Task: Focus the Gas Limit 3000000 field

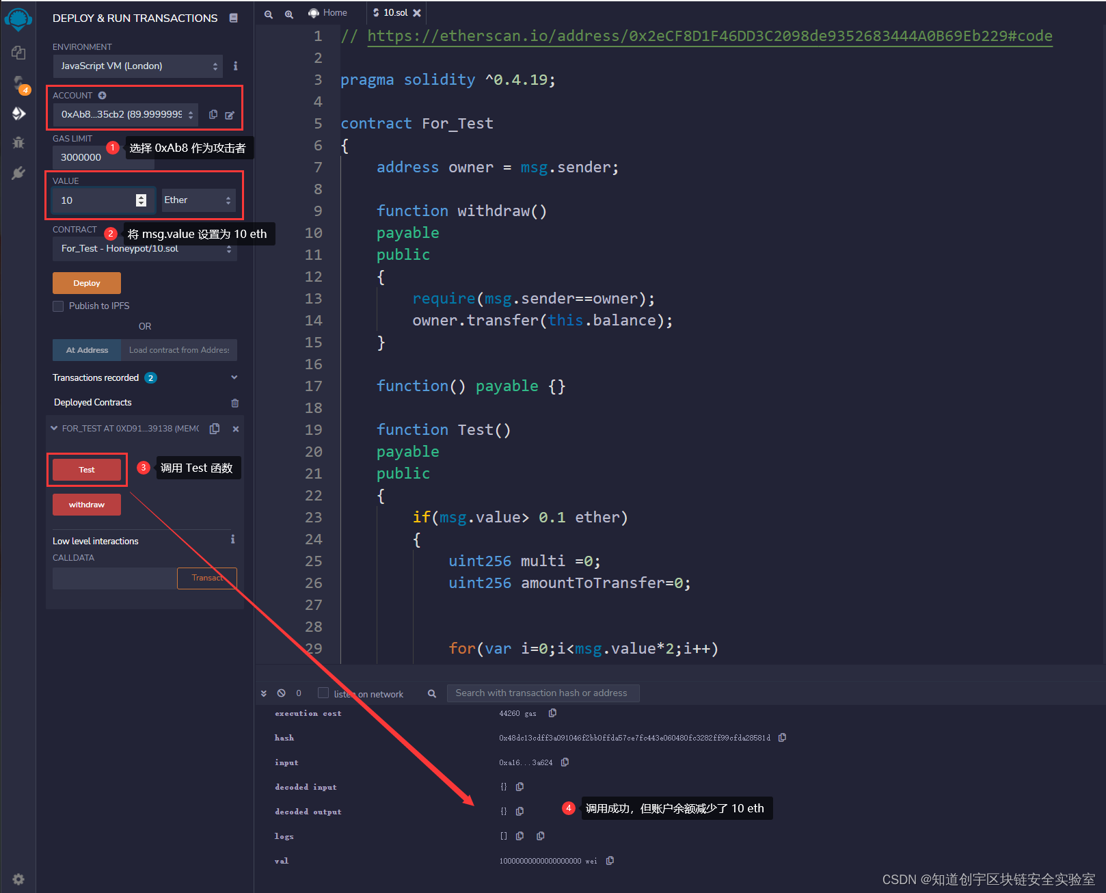Action: tap(104, 157)
